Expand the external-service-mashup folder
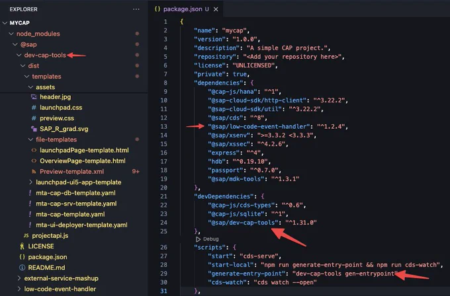This screenshot has width=450, height=296. (19, 278)
